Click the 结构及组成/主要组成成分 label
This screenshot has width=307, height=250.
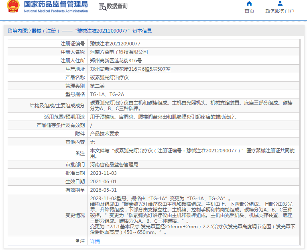click(x=57, y=106)
